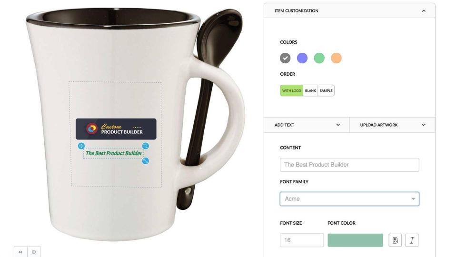Click the eye preview icon below the mug
The image size is (457, 257).
point(20,252)
